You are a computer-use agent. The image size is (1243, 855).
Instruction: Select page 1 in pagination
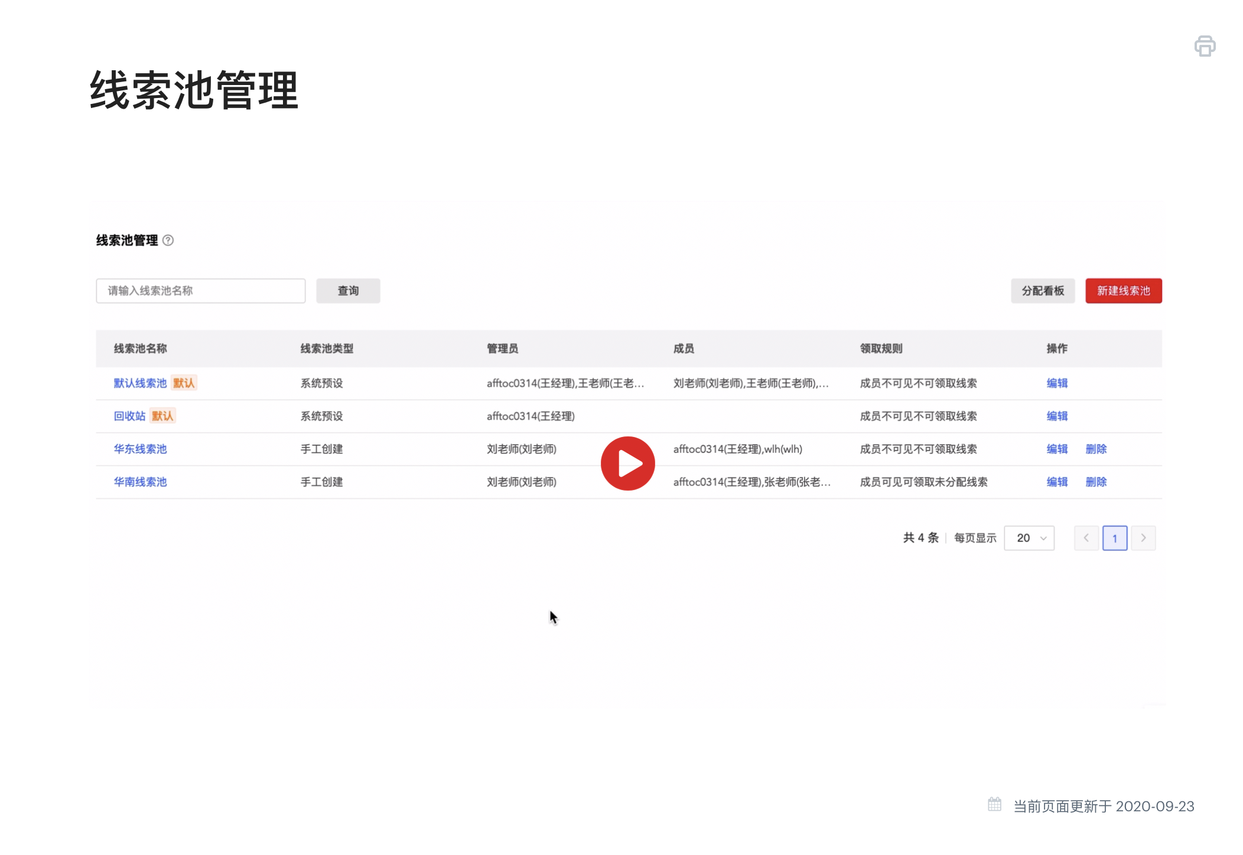[1114, 538]
